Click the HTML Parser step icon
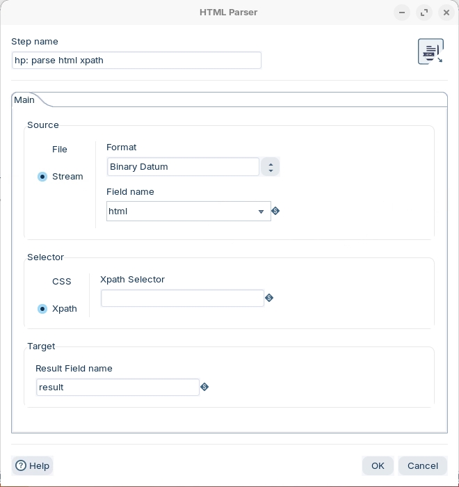Screen dimensions: 459x487 [430, 51]
